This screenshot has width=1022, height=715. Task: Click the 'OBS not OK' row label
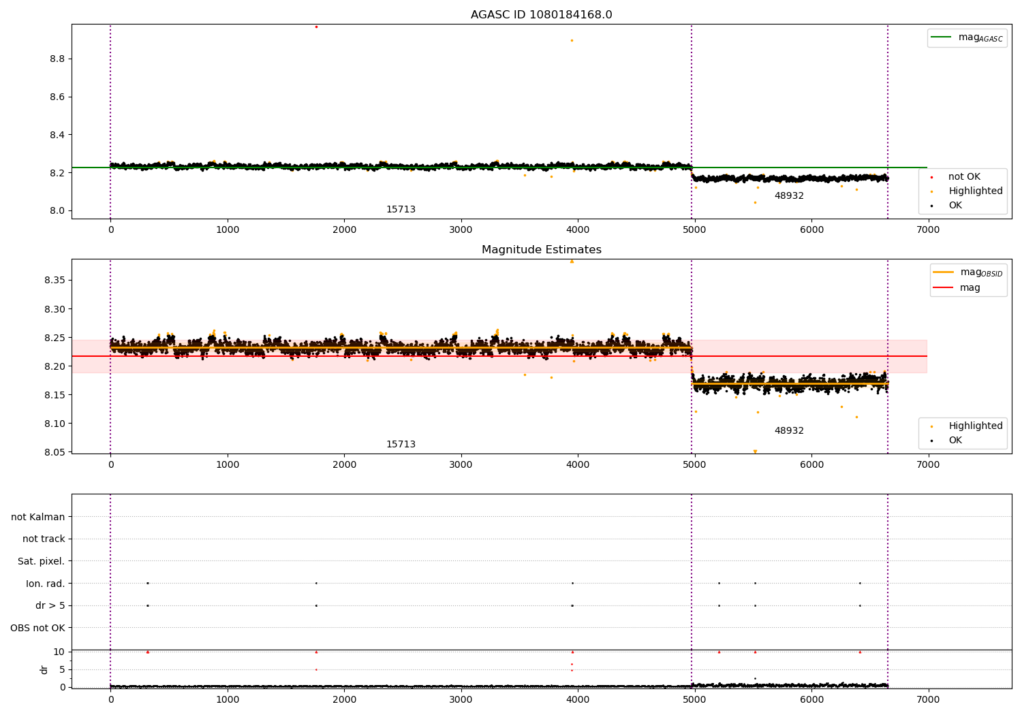(37, 628)
